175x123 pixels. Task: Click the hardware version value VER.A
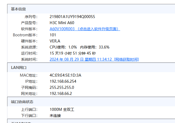55,41
